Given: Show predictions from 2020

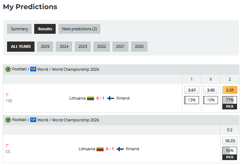Looking at the screenshot, I should pyautogui.click(x=139, y=46).
